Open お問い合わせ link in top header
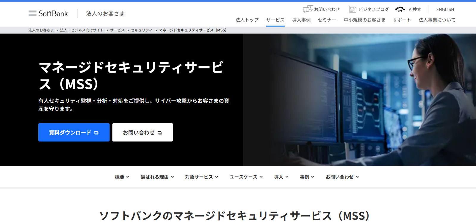The image size is (476, 222). [x=327, y=10]
